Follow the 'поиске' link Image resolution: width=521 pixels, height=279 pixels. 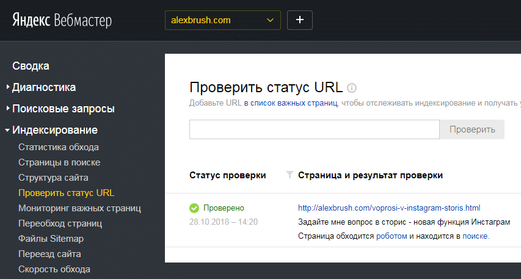coord(475,236)
